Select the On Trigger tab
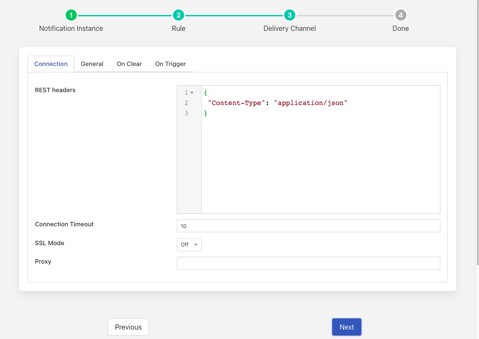479x339 pixels. [x=170, y=64]
